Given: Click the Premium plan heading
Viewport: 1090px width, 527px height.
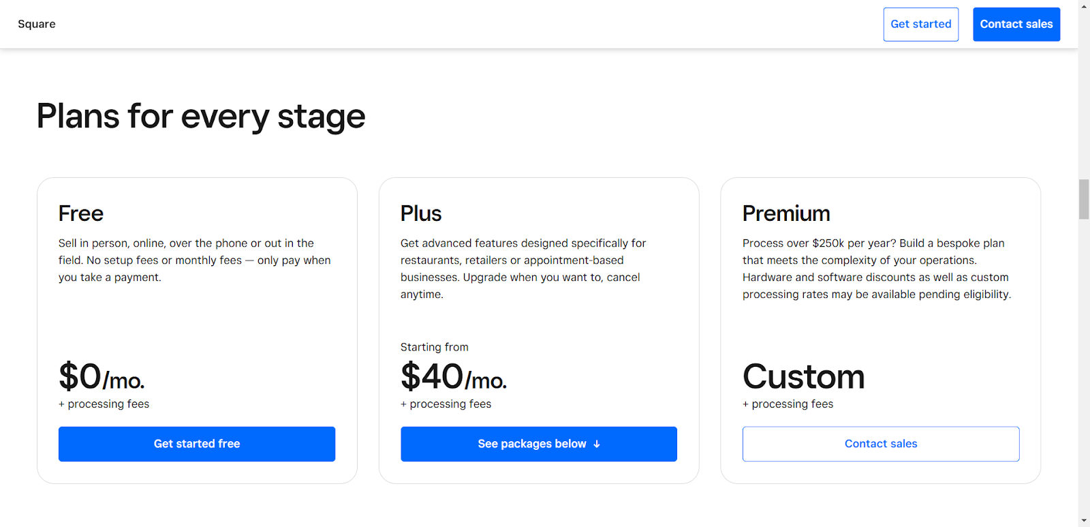Looking at the screenshot, I should [x=786, y=213].
